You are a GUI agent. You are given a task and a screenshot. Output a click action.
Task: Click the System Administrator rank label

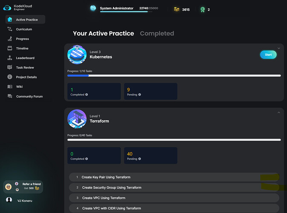pos(117,8)
